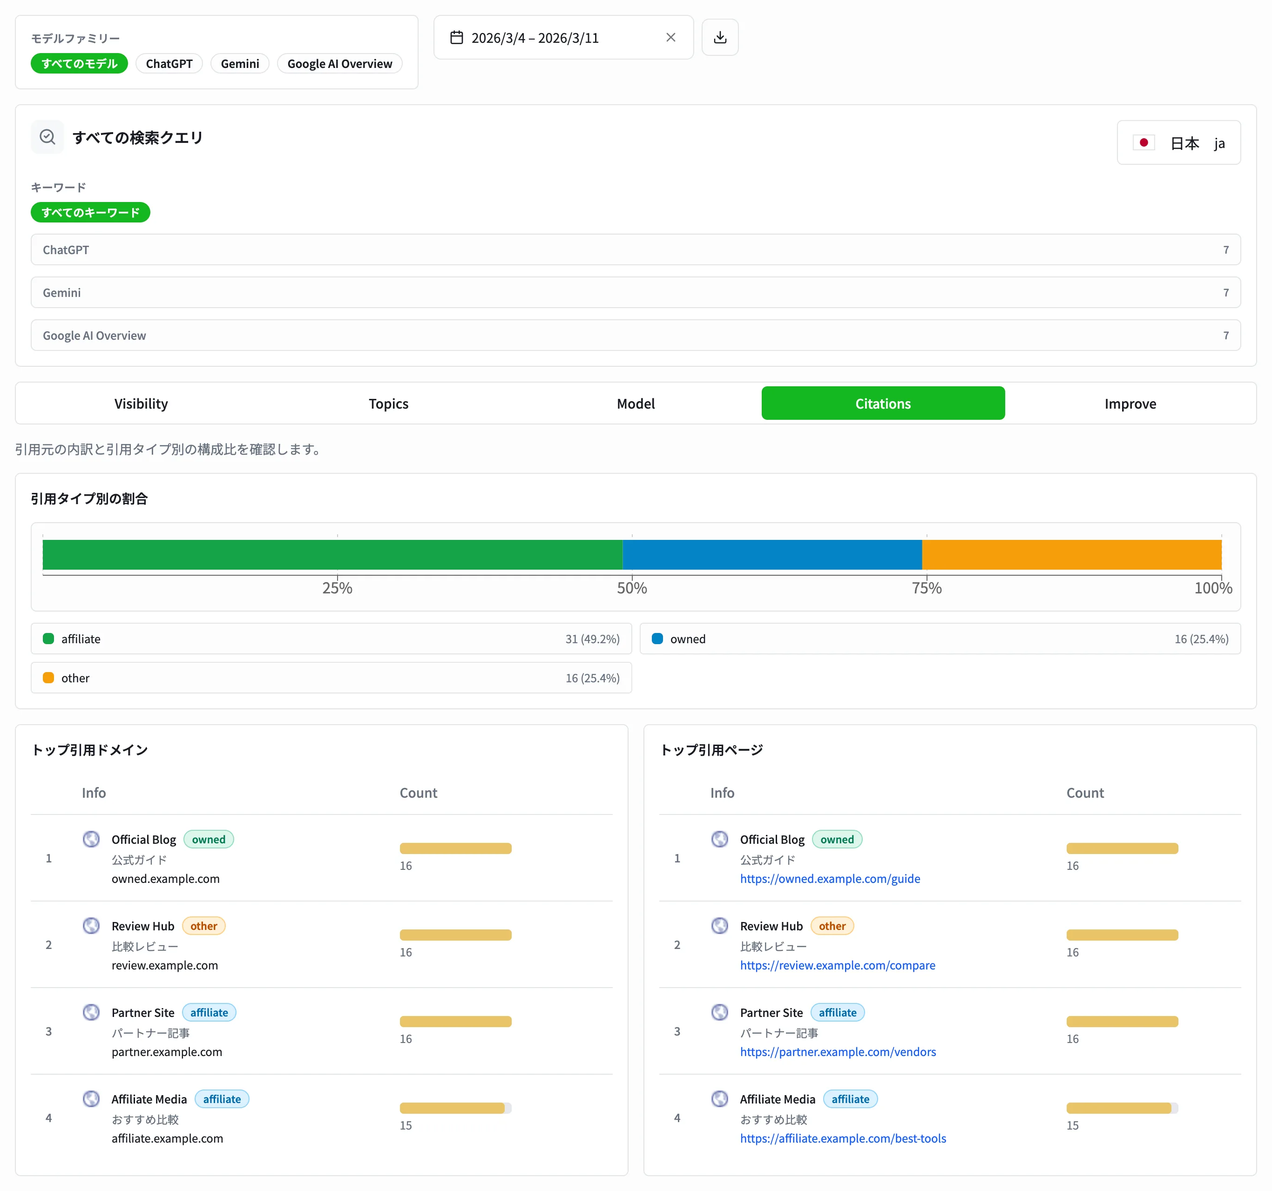Image resolution: width=1272 pixels, height=1191 pixels.
Task: Select the Gemini model family chip
Action: coord(240,63)
